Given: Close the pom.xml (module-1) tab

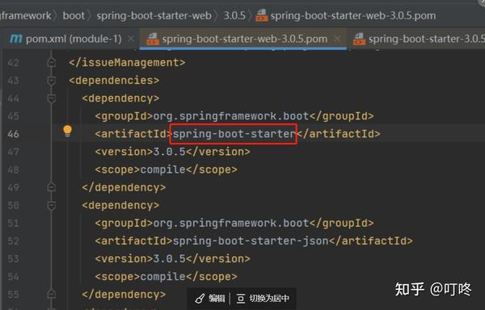Looking at the screenshot, I should coord(131,39).
